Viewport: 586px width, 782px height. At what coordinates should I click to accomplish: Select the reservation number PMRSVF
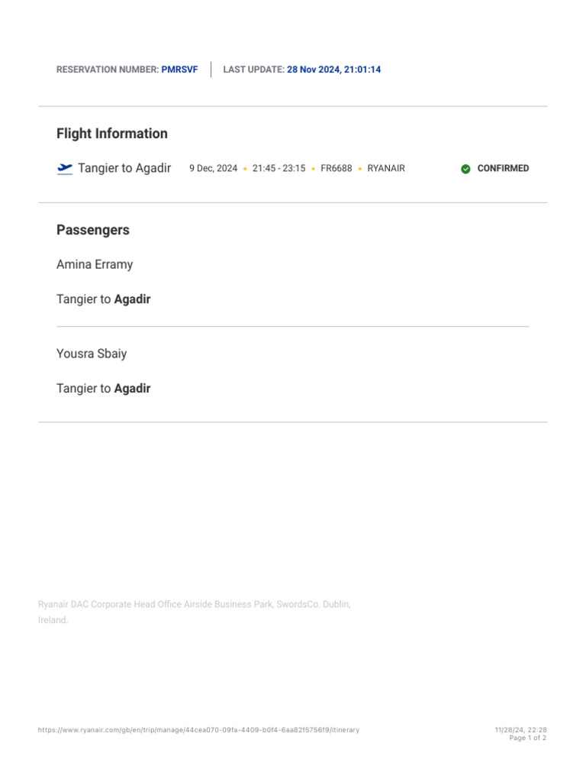(x=179, y=69)
